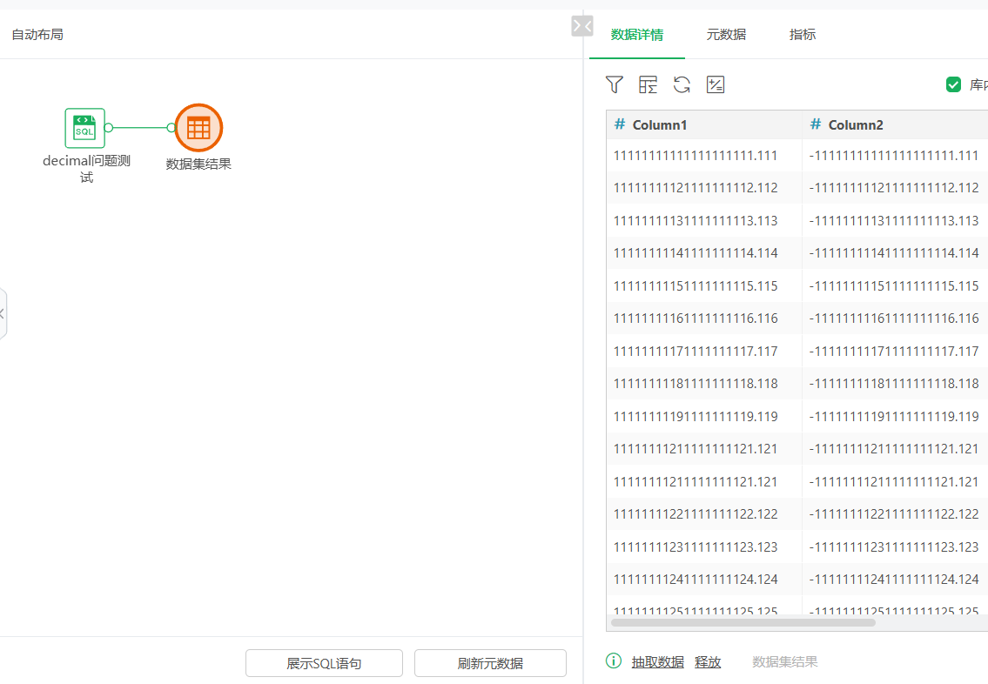Expand the hidden left sidebar handle
This screenshot has width=988, height=684.
coord(3,313)
